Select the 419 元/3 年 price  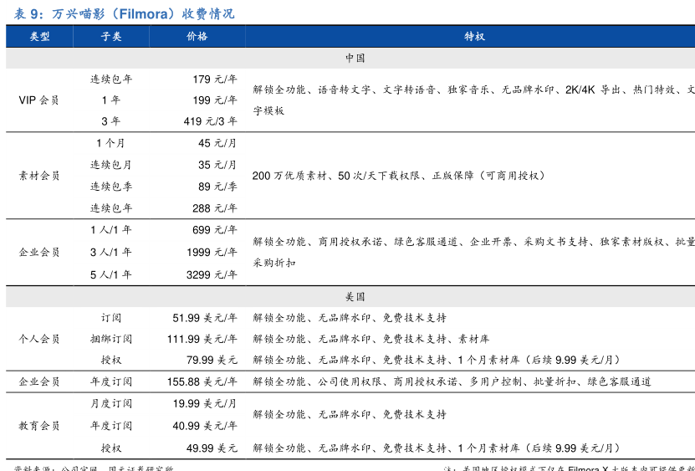click(x=210, y=121)
